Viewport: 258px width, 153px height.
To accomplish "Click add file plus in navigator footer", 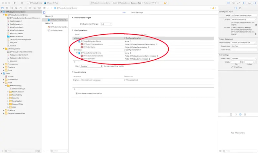I will pos(2,151).
